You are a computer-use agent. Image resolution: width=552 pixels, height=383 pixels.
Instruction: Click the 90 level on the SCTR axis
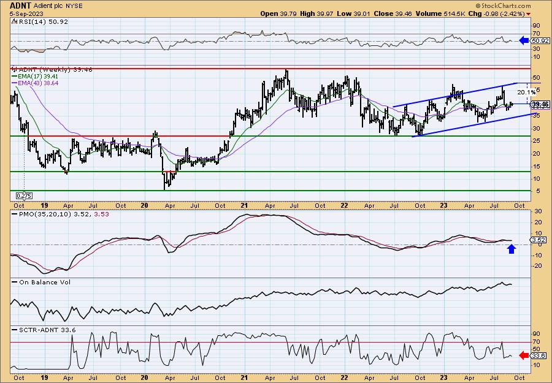537,333
